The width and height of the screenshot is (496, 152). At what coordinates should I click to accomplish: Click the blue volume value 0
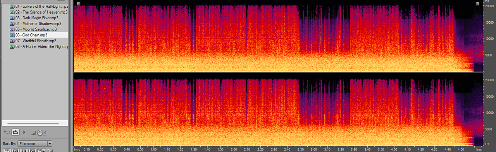click(45, 133)
